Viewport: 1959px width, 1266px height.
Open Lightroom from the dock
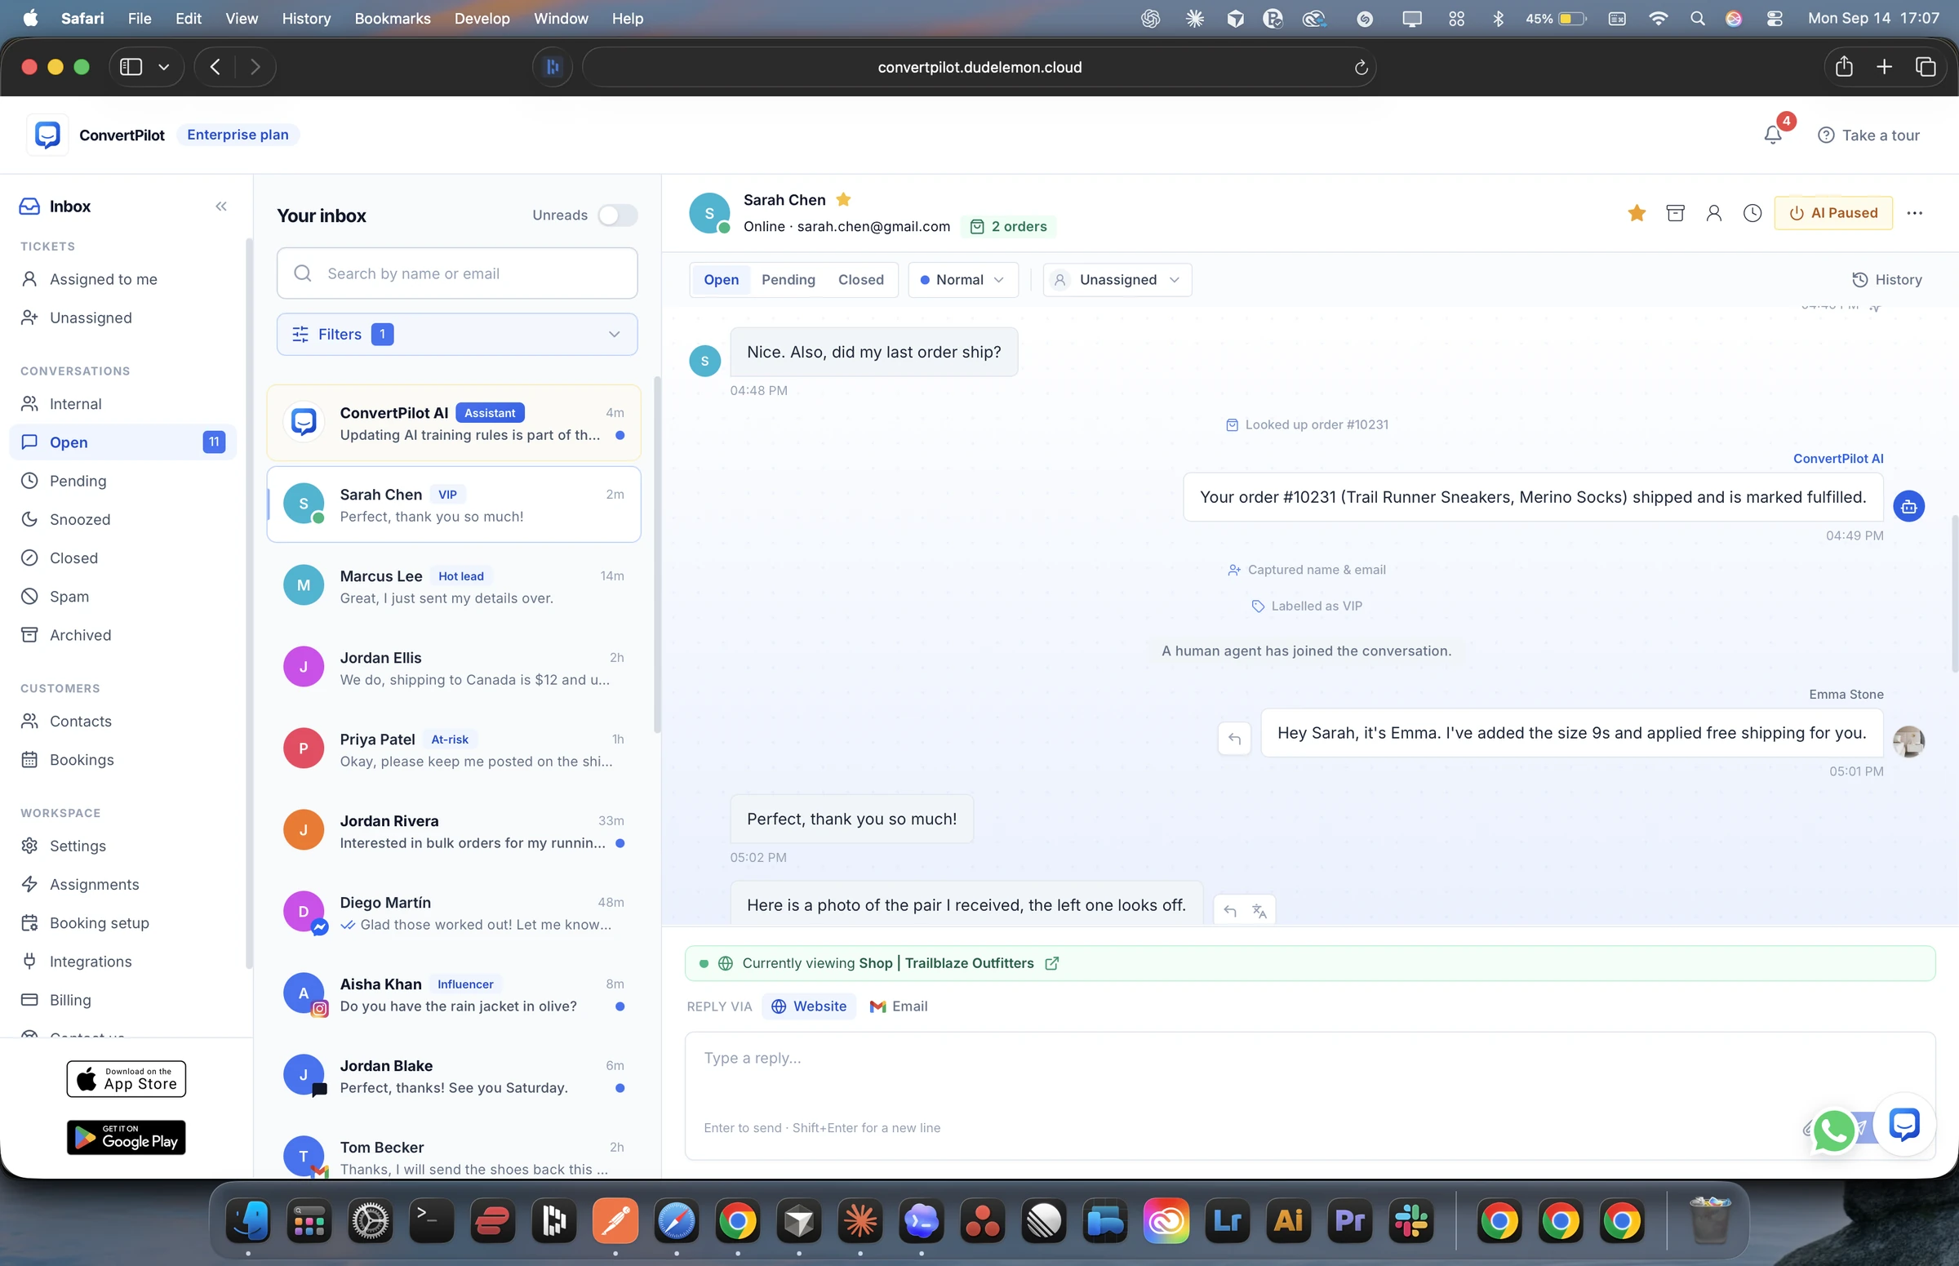click(x=1227, y=1221)
